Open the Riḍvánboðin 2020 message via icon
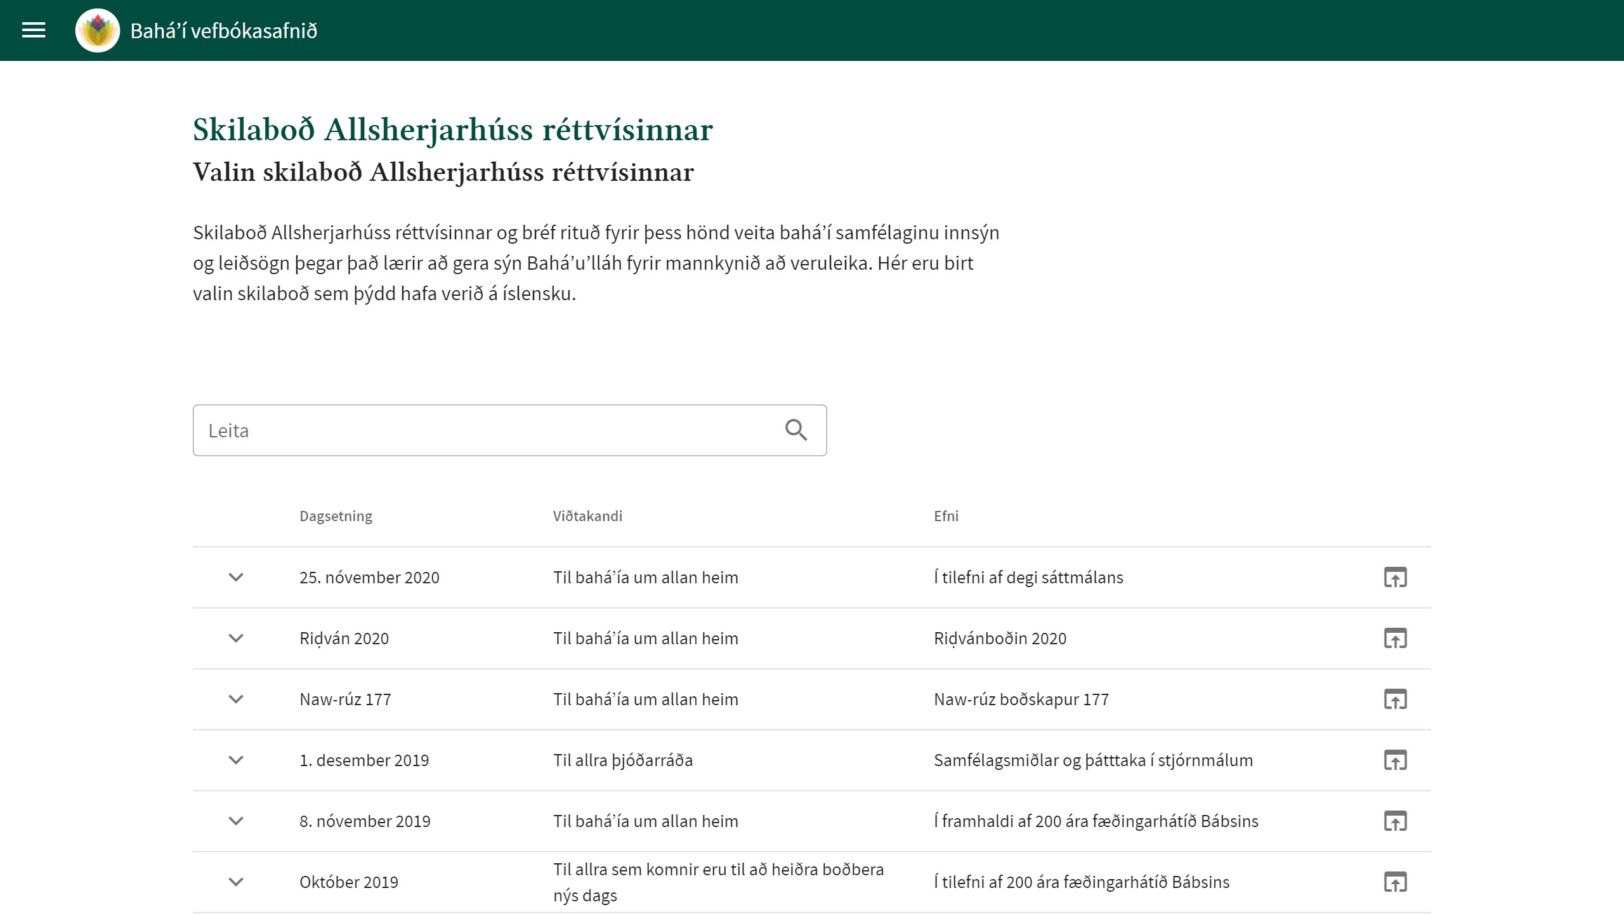This screenshot has height=914, width=1624. click(1395, 639)
